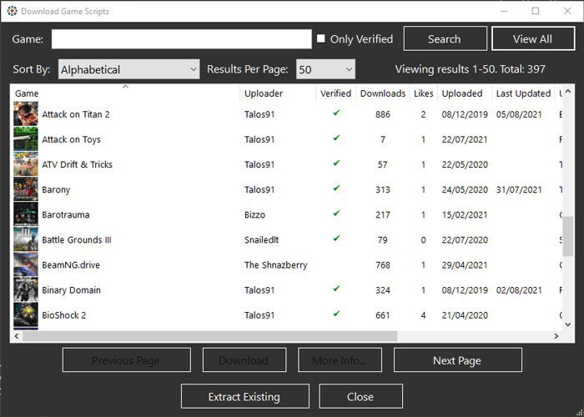
Task: Go to the Next Page
Action: 458,360
